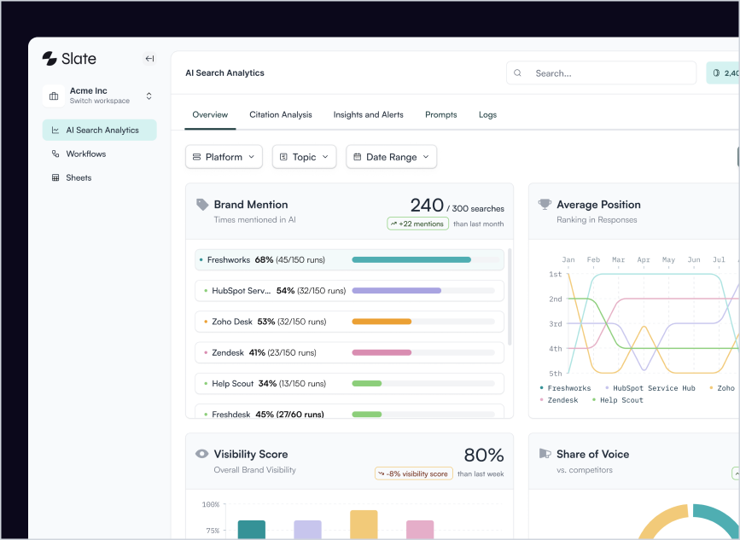740x540 pixels.
Task: Click the yellow bar in Visibility chart
Action: click(364, 525)
